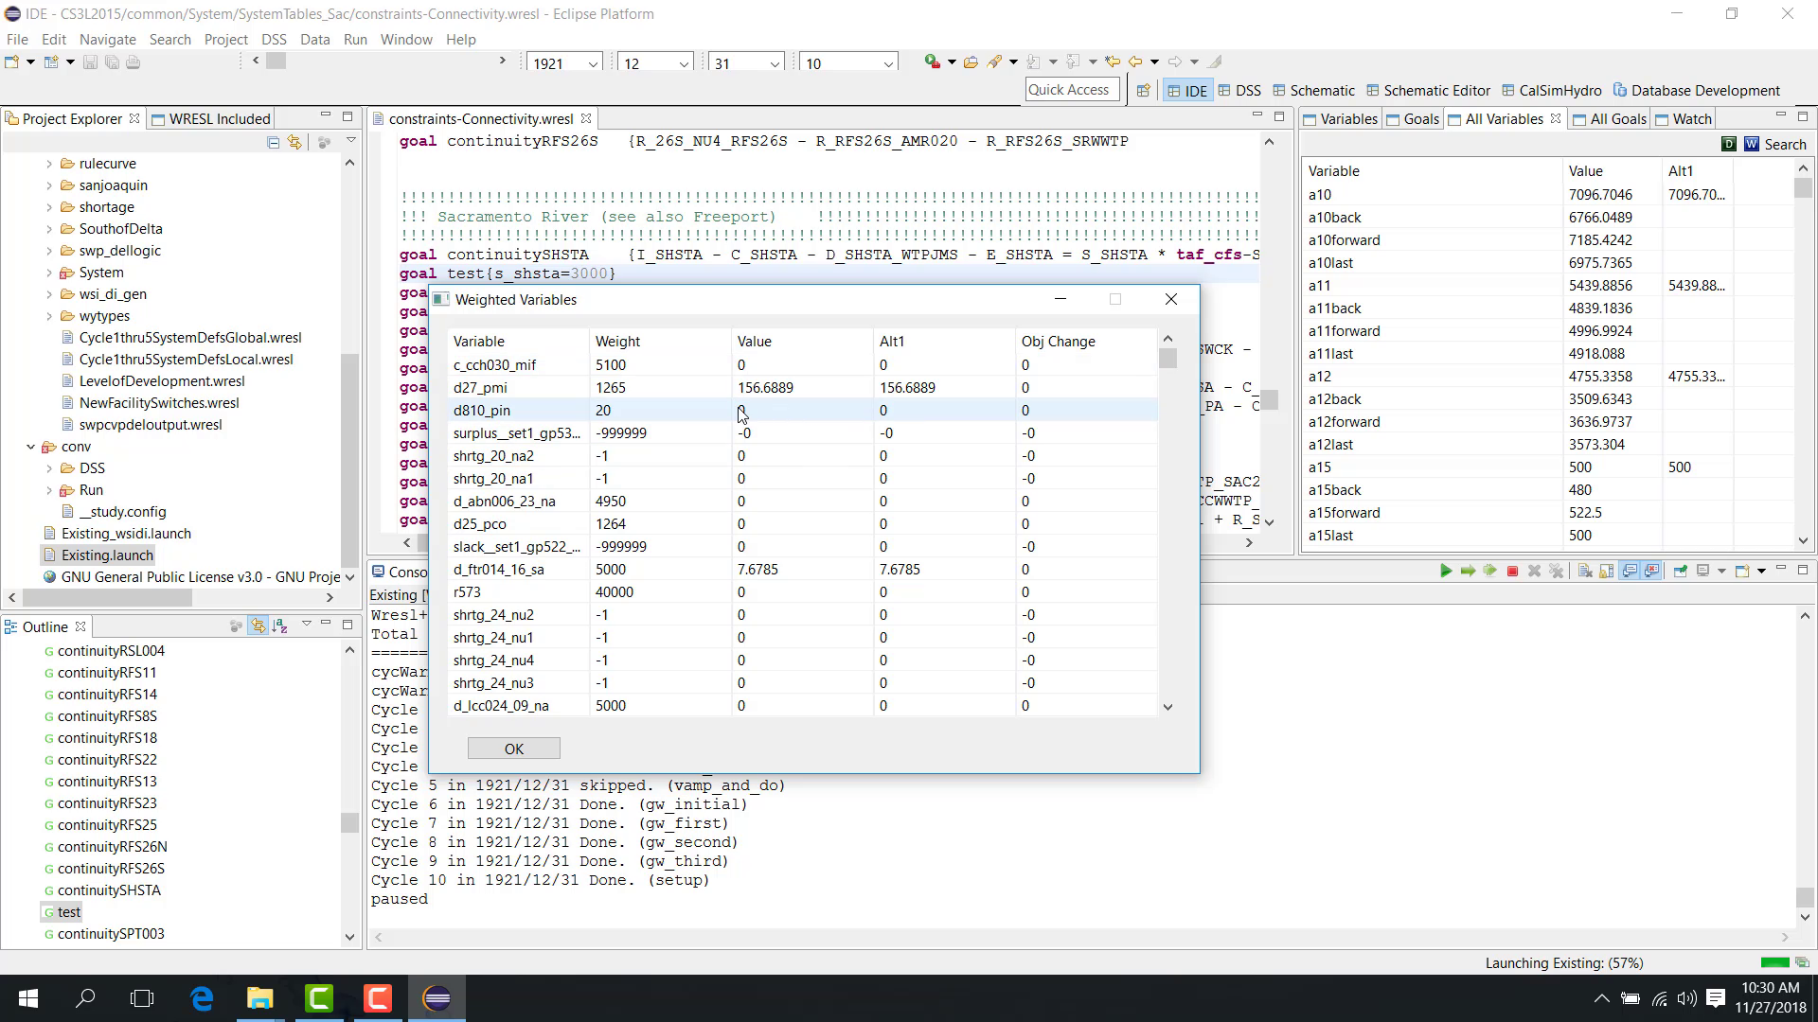Viewport: 1818px width, 1022px height.
Task: Click the Open folder icon in main toolbar
Action: (971, 62)
